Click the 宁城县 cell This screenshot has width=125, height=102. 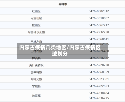tap(36, 86)
